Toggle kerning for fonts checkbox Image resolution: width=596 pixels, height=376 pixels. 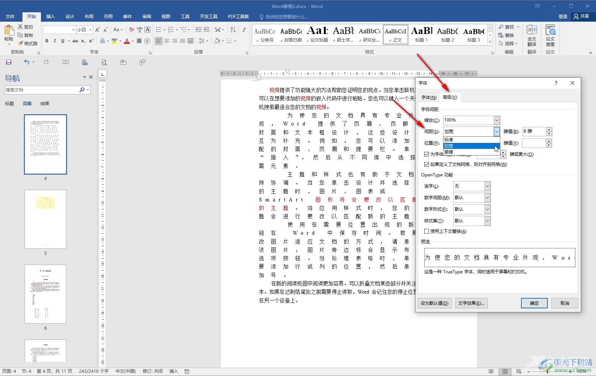point(426,154)
